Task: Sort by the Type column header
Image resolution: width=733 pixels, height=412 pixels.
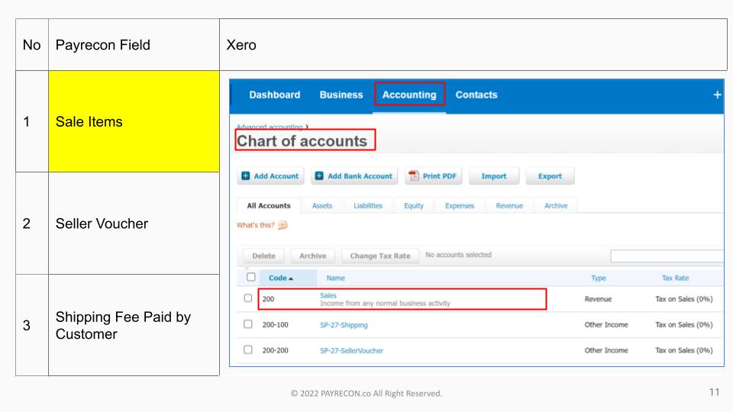Action: [x=599, y=278]
